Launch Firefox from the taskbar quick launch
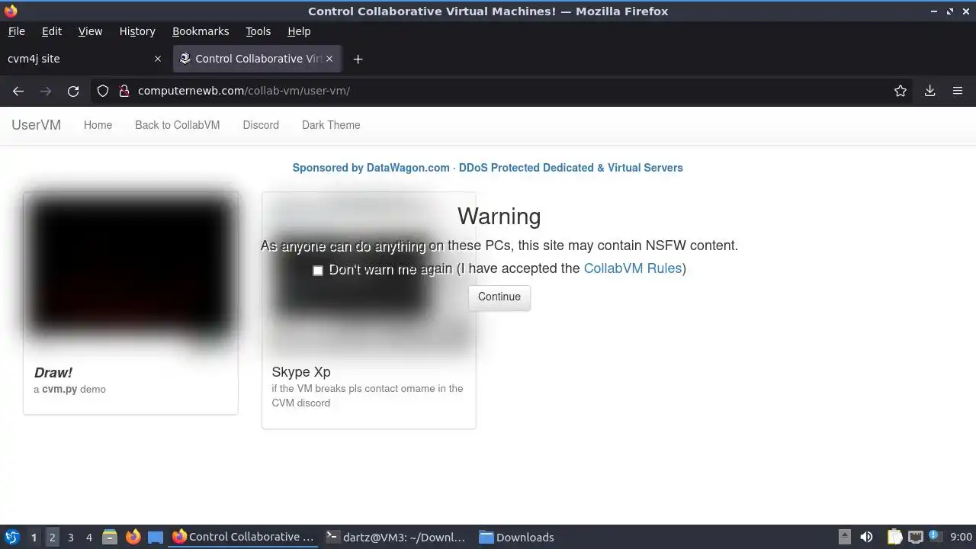 133,537
